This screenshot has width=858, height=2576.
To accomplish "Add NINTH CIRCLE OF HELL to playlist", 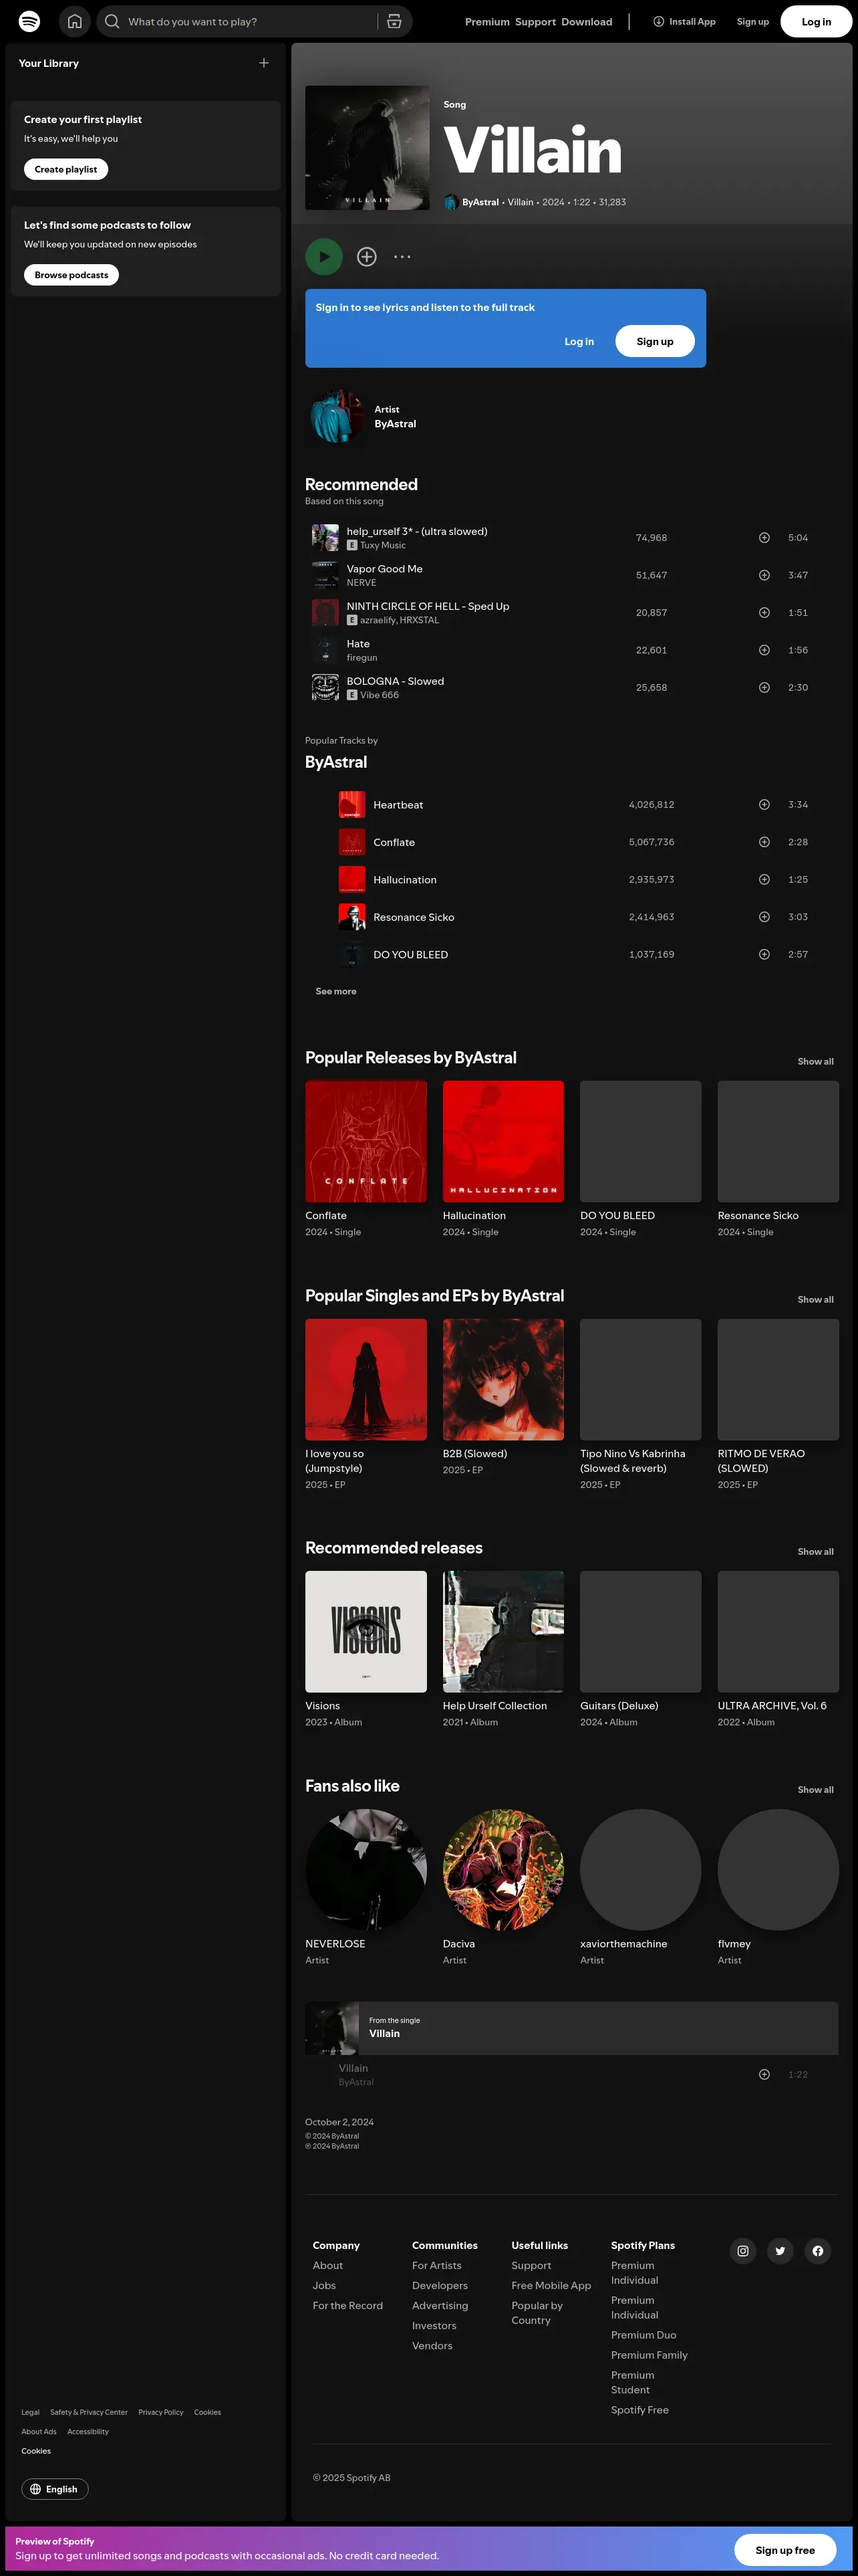I will pyautogui.click(x=764, y=613).
